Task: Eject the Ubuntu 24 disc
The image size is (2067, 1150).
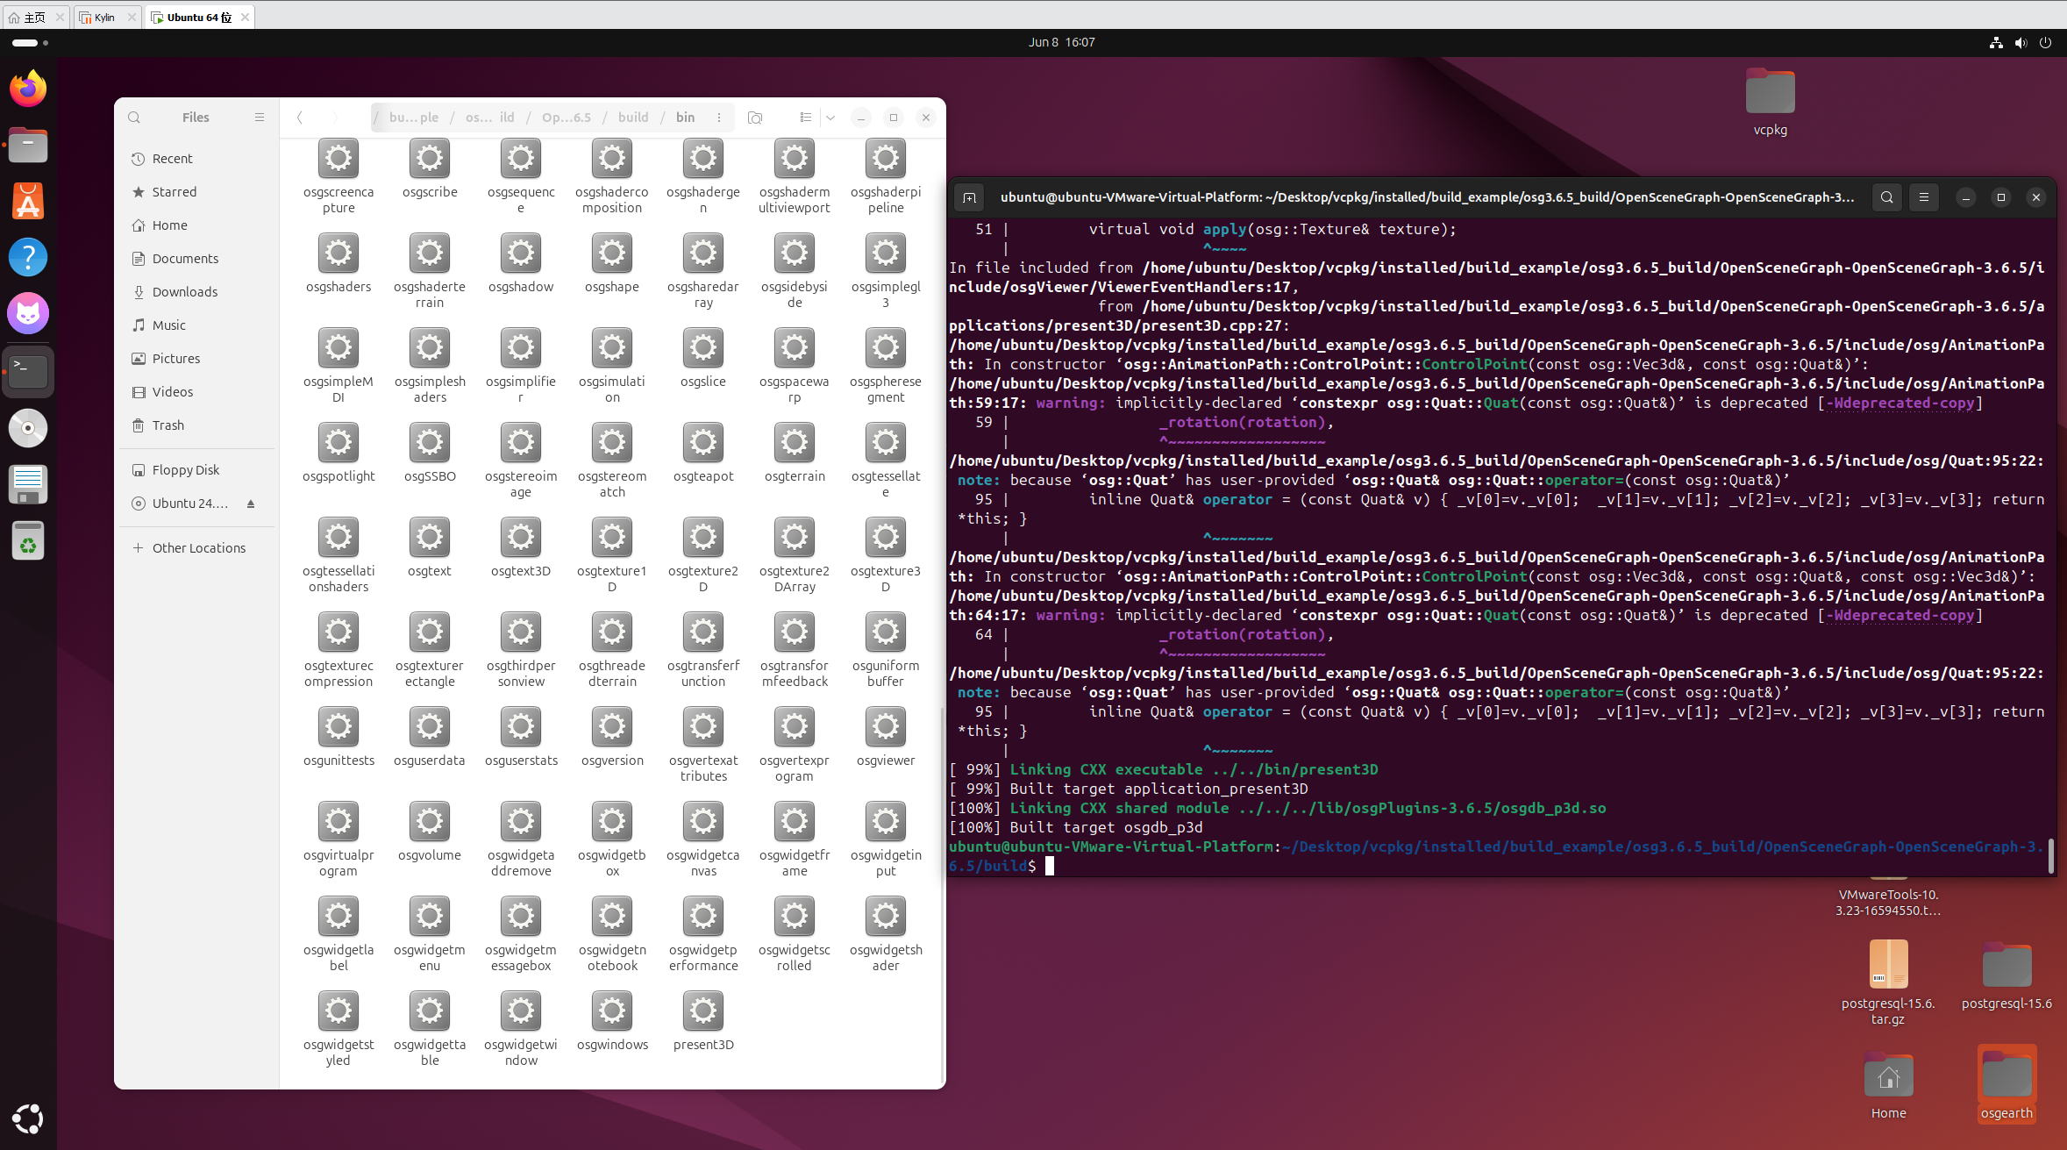Action: (x=251, y=504)
